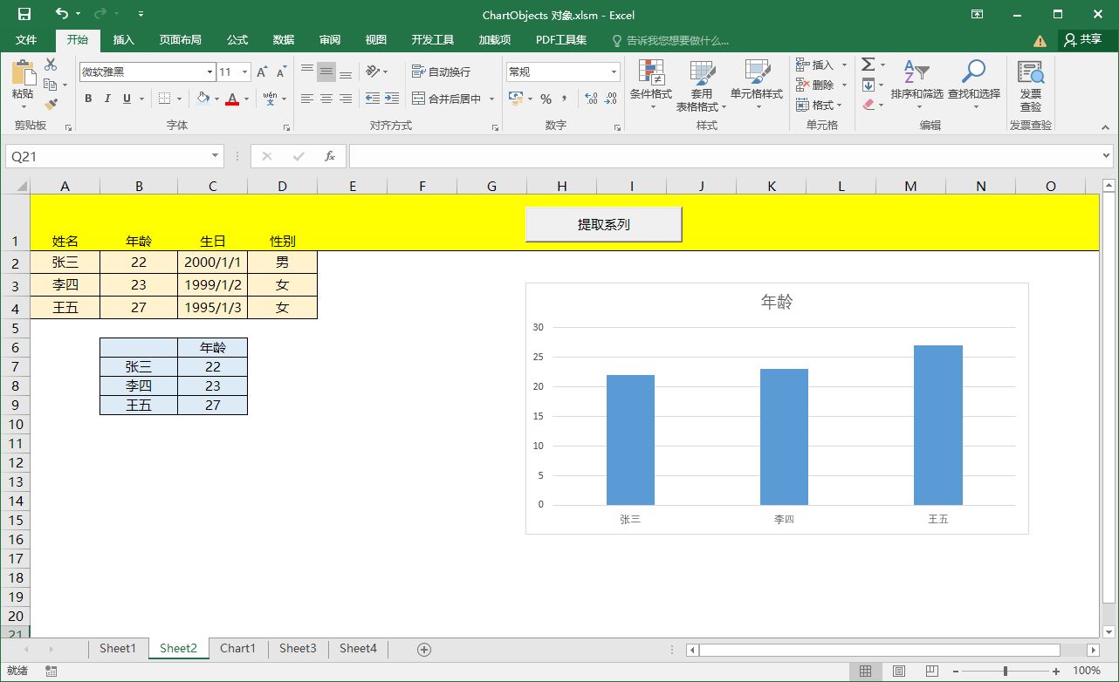Image resolution: width=1119 pixels, height=682 pixels.
Task: Click the add new sheet plus icon
Action: coord(424,649)
